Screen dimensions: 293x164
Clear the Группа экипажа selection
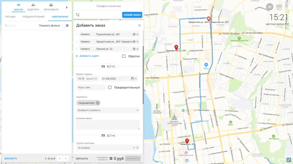[x=138, y=148]
